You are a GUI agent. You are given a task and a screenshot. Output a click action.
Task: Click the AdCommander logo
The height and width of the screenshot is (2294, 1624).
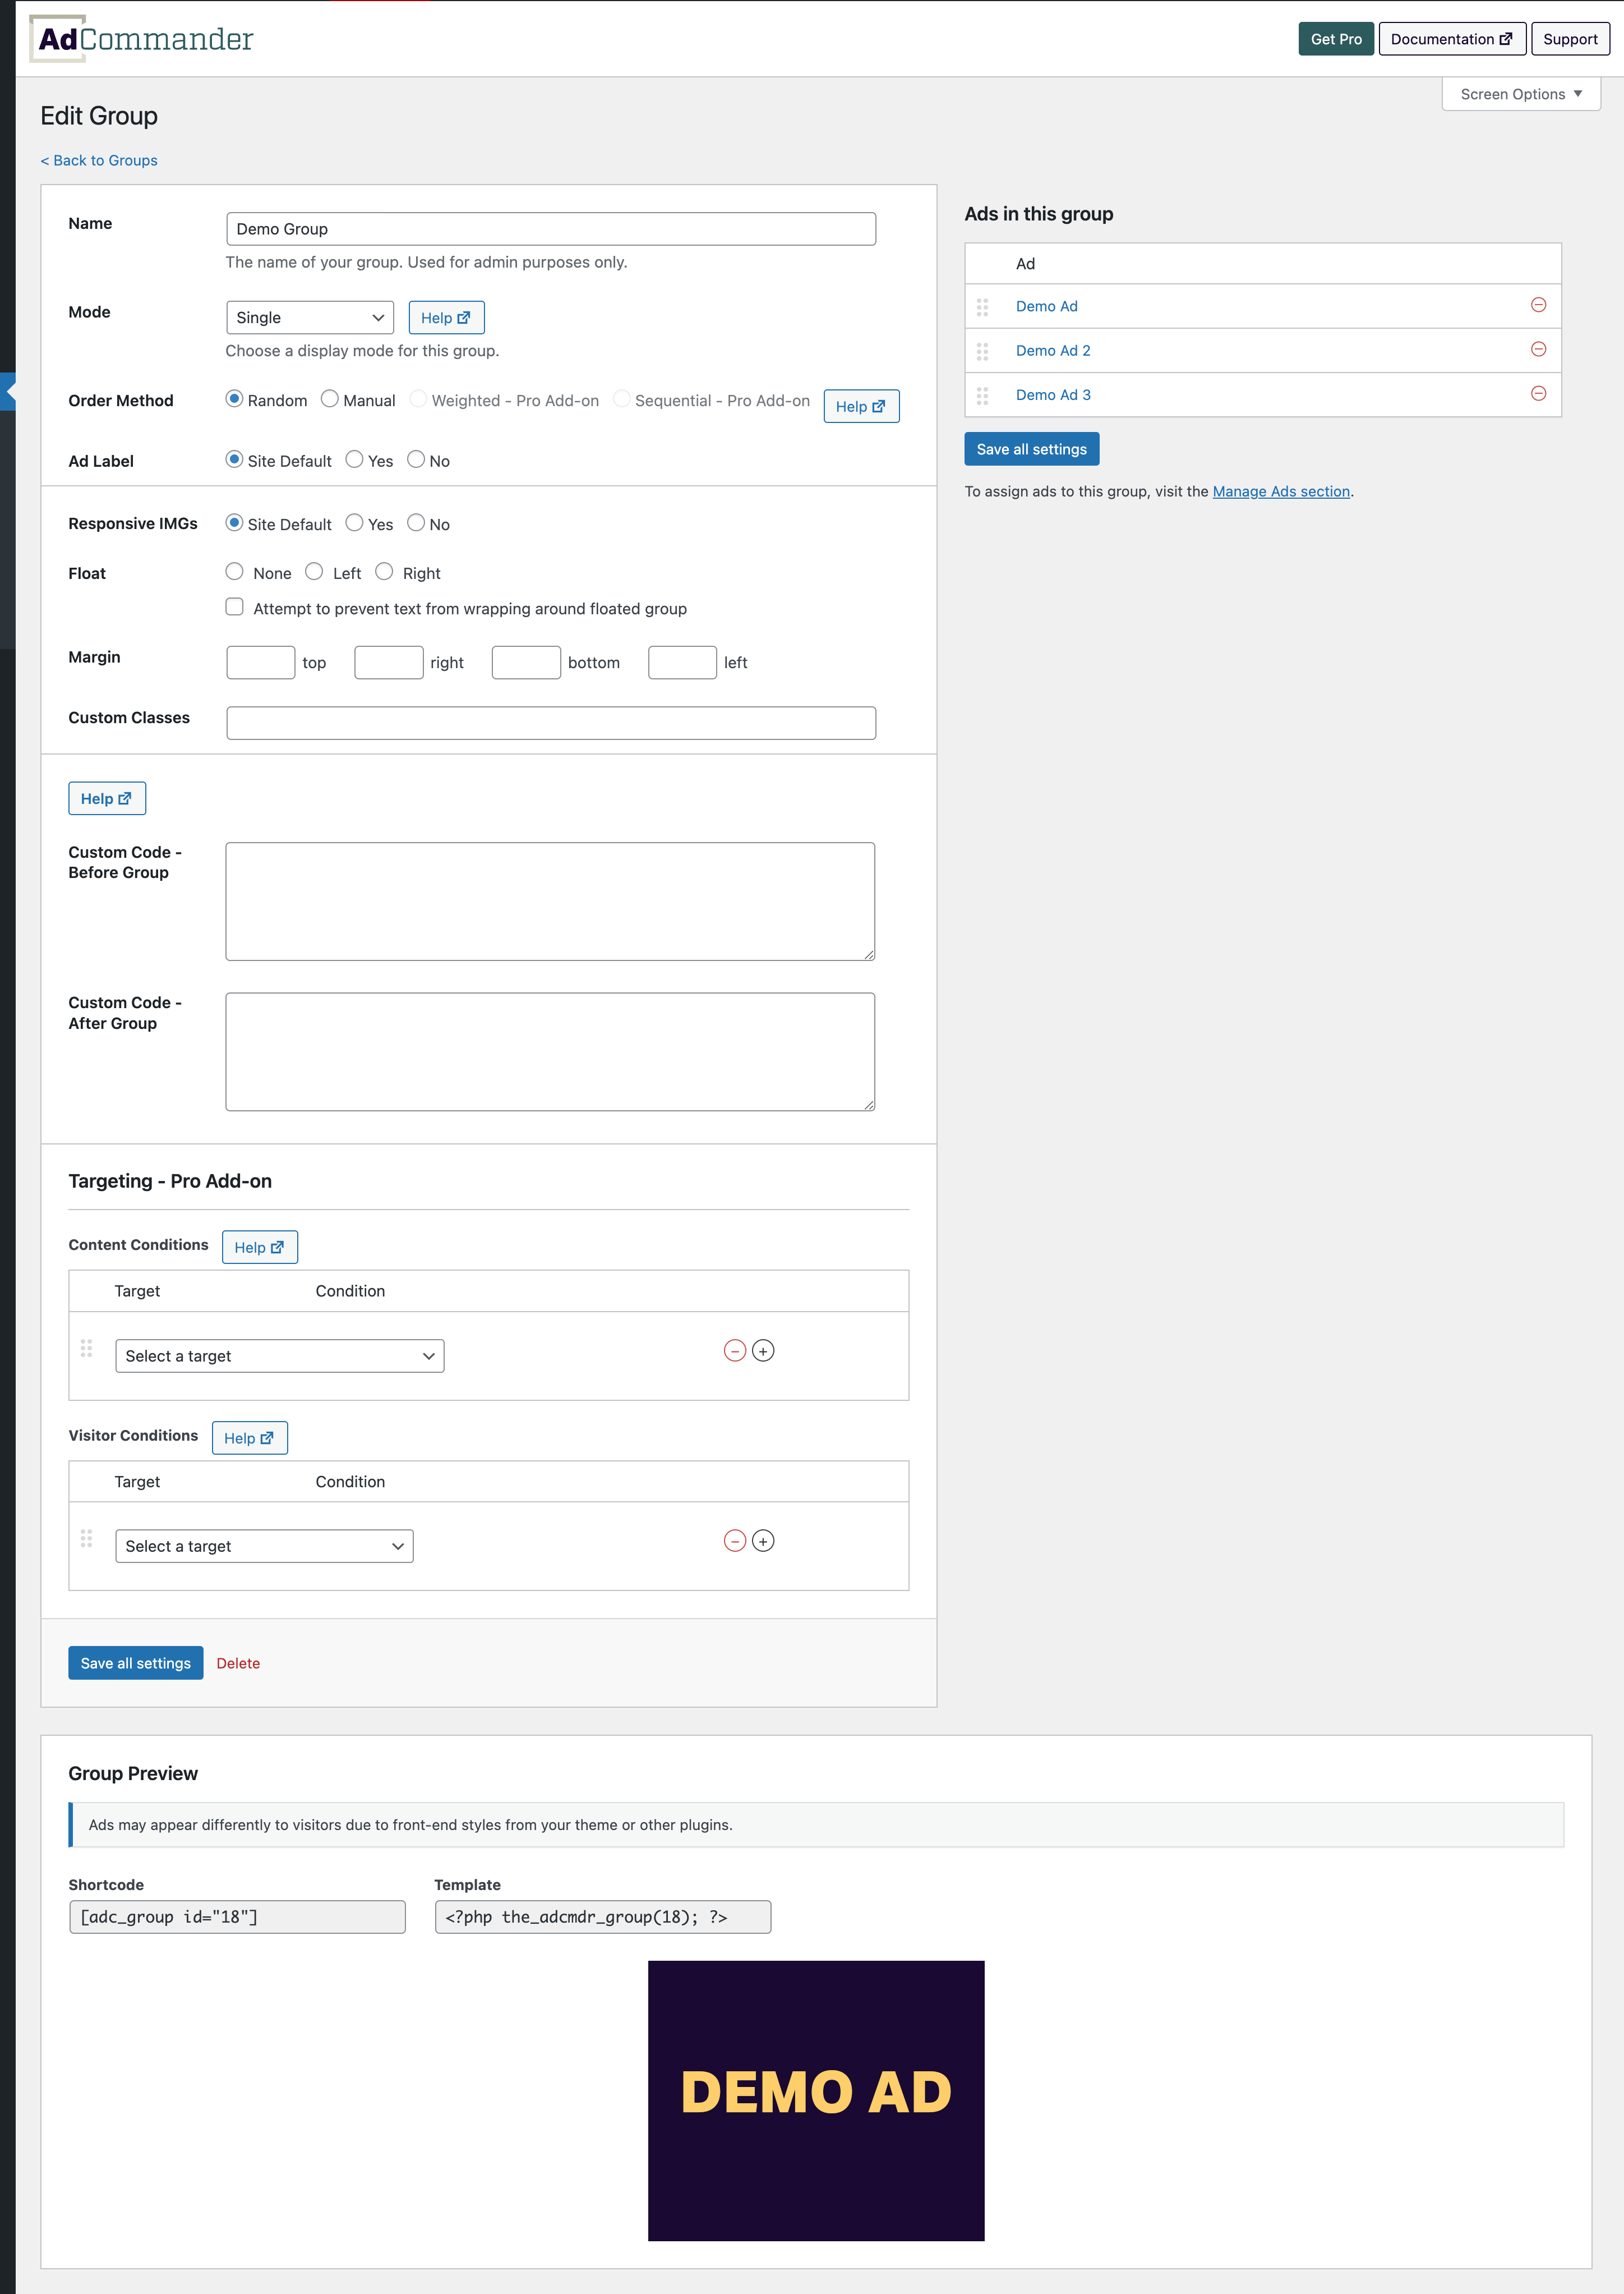[142, 39]
